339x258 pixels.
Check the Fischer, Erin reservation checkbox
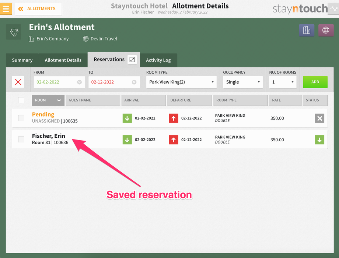[21, 139]
